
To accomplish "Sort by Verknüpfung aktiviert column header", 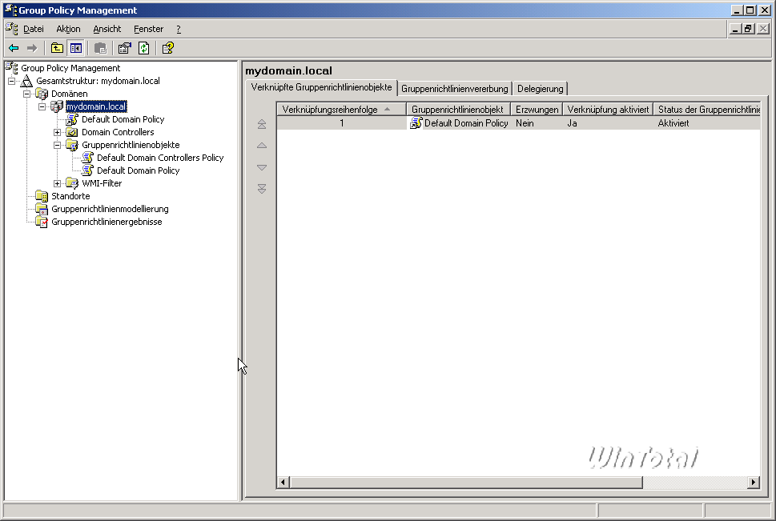I will click(608, 110).
